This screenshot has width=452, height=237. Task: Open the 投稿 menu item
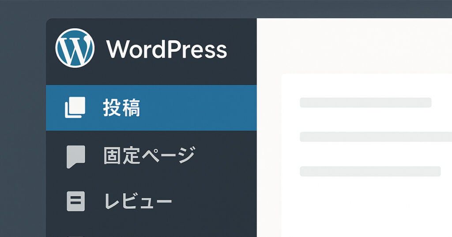(x=121, y=108)
